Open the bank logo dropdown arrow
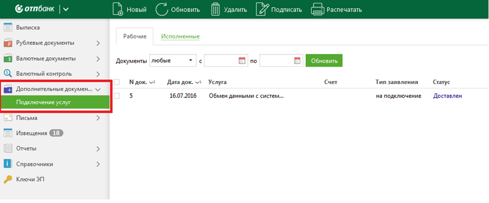 pyautogui.click(x=66, y=9)
